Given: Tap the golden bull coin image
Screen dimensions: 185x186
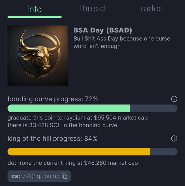Looking at the screenshot, I should pos(38,56).
